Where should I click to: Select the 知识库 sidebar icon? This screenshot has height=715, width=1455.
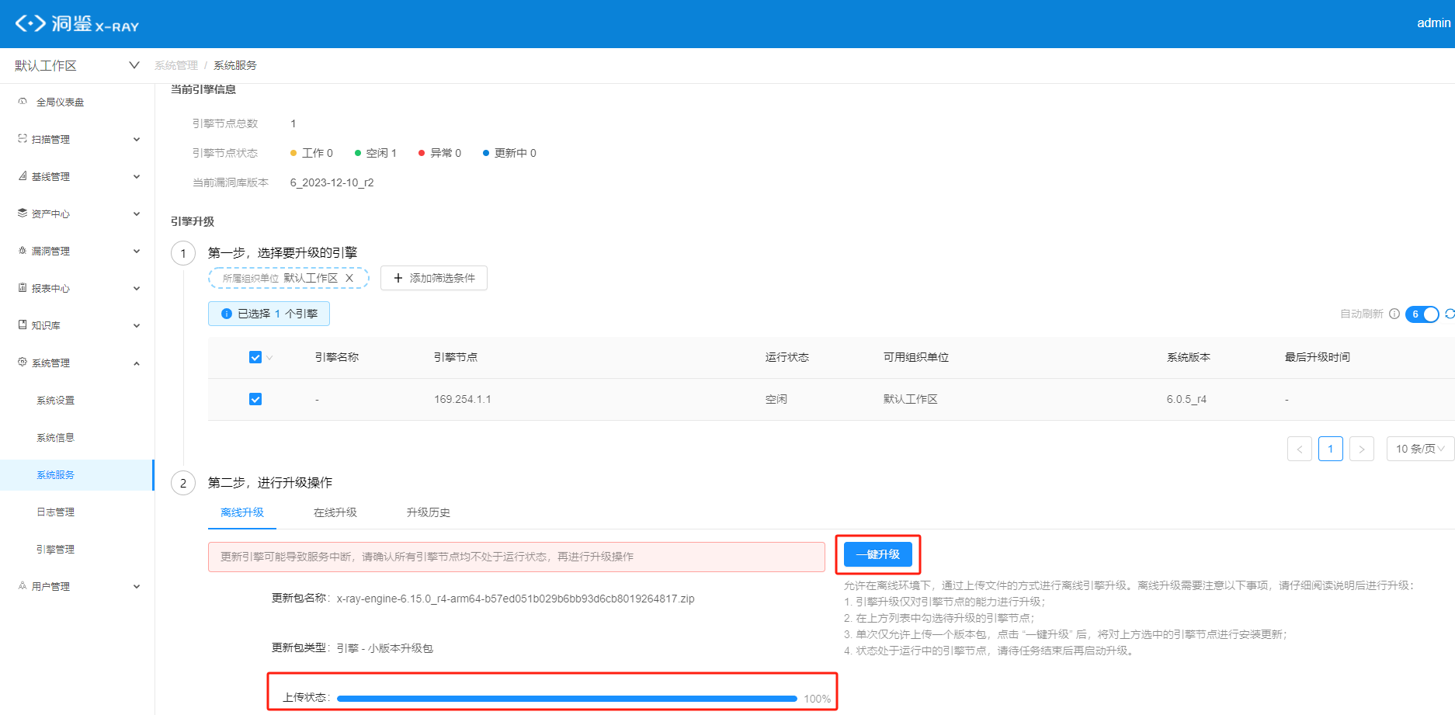22,325
